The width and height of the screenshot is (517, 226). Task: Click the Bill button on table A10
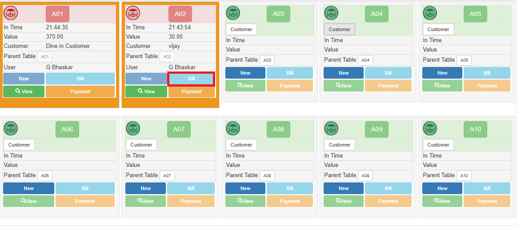487,188
